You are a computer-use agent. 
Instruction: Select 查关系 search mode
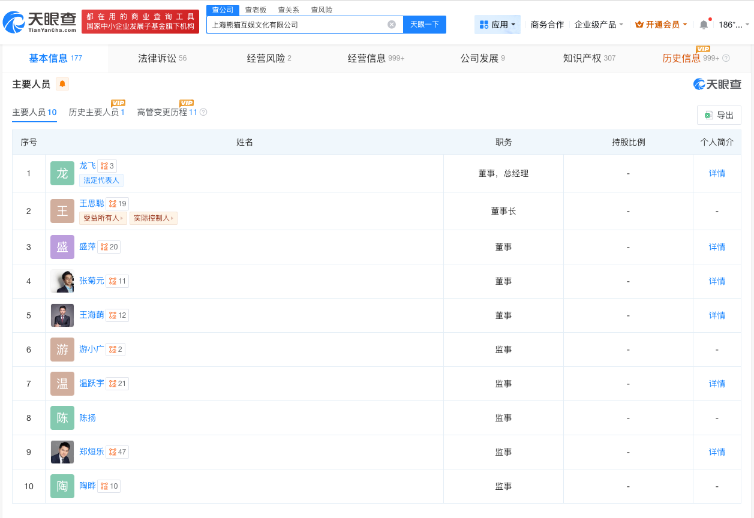(x=289, y=10)
